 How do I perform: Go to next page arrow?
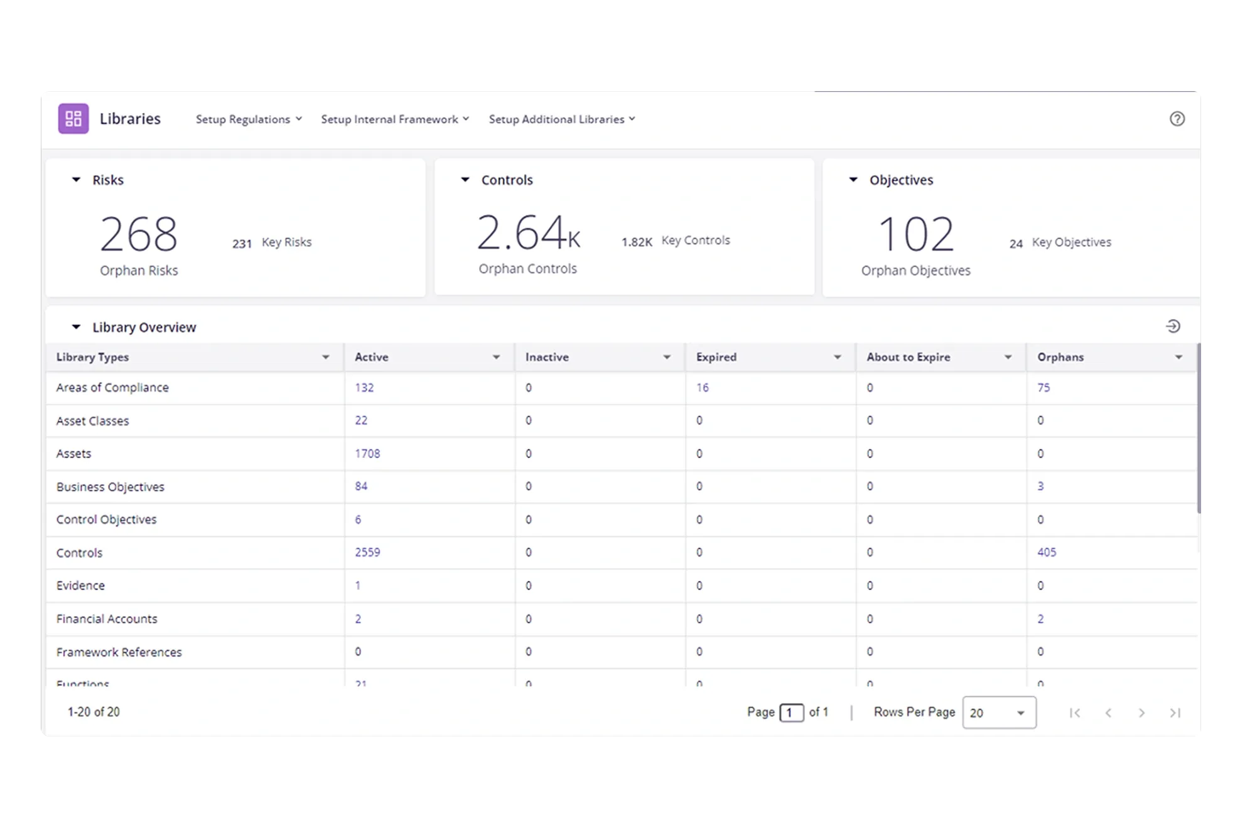tap(1141, 713)
